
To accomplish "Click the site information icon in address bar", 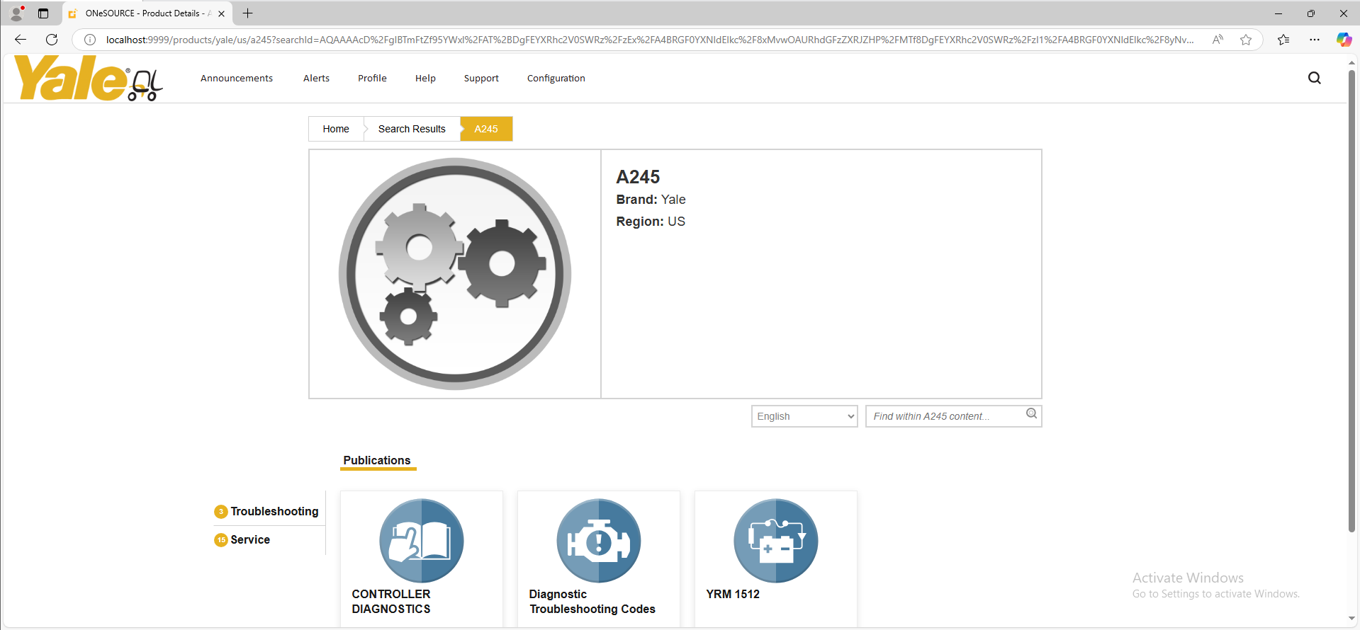I will coord(90,40).
